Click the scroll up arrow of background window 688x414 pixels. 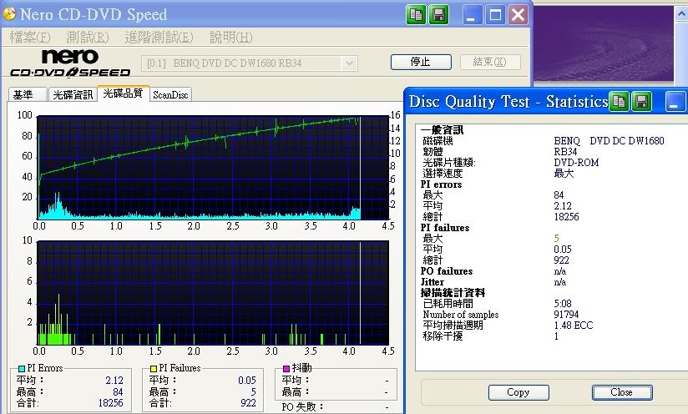[x=681, y=13]
